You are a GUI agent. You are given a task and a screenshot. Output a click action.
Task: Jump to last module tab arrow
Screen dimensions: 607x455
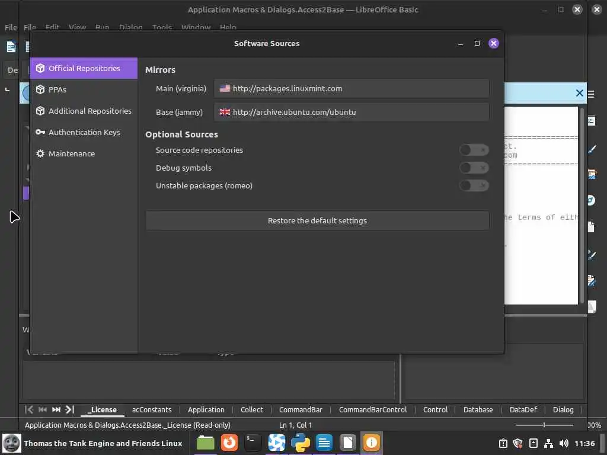70,409
